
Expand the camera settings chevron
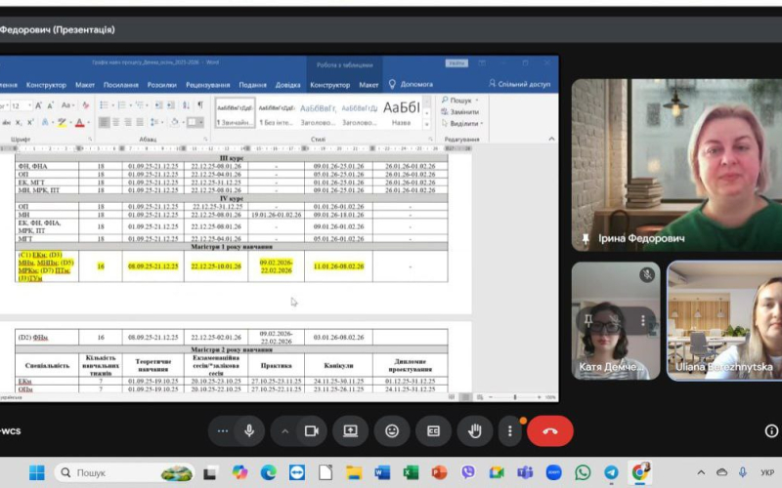(285, 430)
